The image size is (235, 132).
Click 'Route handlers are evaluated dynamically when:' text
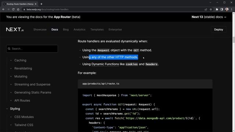[113, 41]
